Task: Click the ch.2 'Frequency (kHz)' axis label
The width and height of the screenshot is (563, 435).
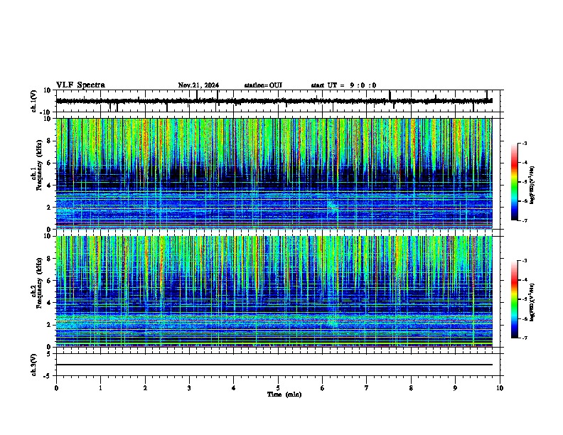Action: click(x=39, y=283)
